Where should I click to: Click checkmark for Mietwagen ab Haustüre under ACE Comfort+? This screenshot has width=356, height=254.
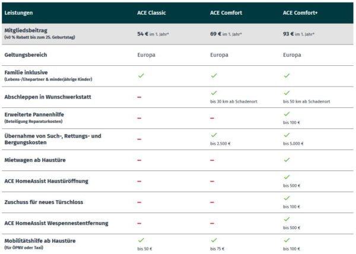(287, 160)
